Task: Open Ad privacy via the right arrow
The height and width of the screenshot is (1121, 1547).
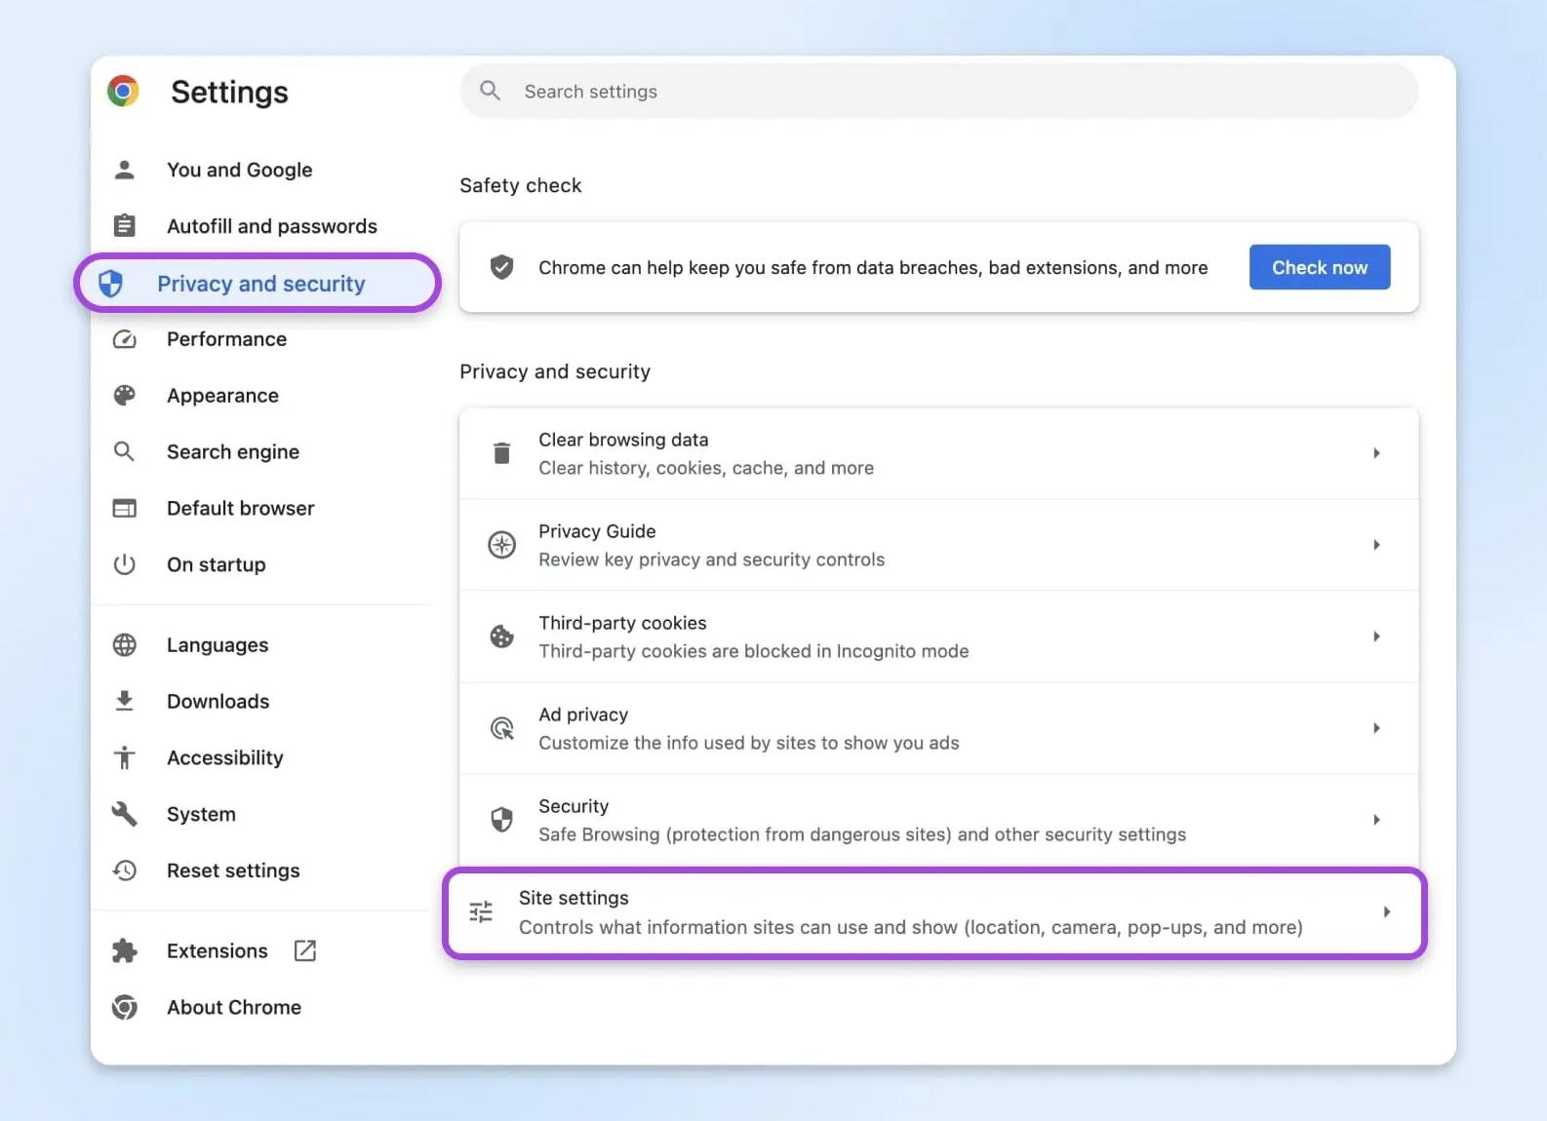Action: (1376, 728)
